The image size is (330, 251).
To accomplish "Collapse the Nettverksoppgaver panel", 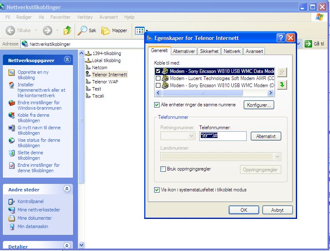I will coord(67,60).
